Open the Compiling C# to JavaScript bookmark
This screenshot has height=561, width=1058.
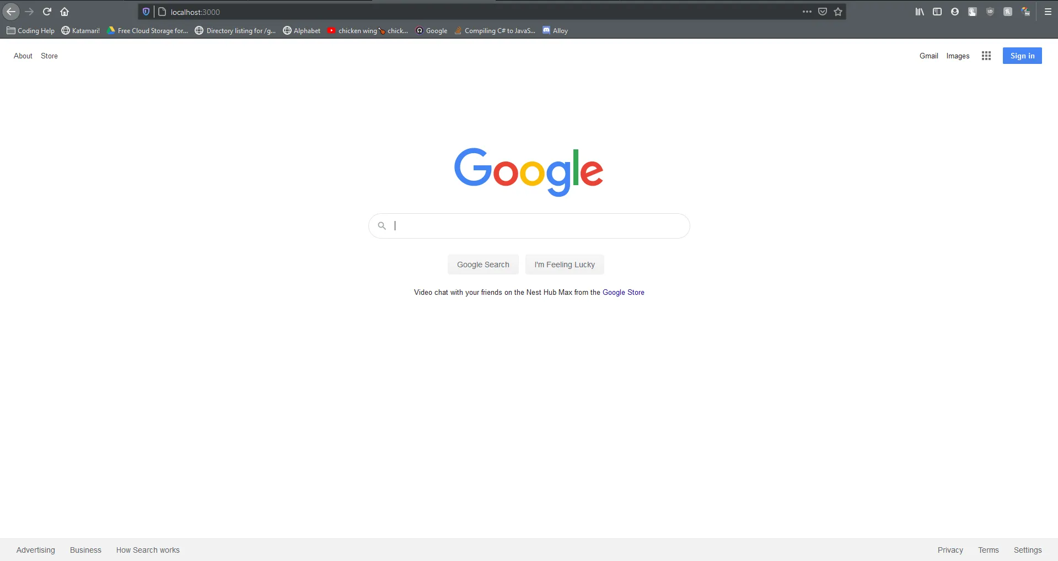click(x=495, y=31)
